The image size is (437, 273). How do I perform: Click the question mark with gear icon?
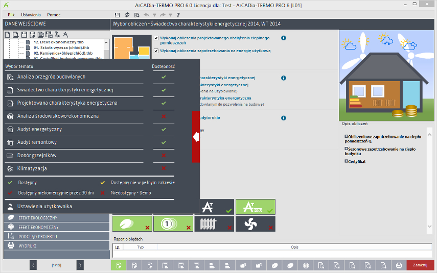pos(57,35)
